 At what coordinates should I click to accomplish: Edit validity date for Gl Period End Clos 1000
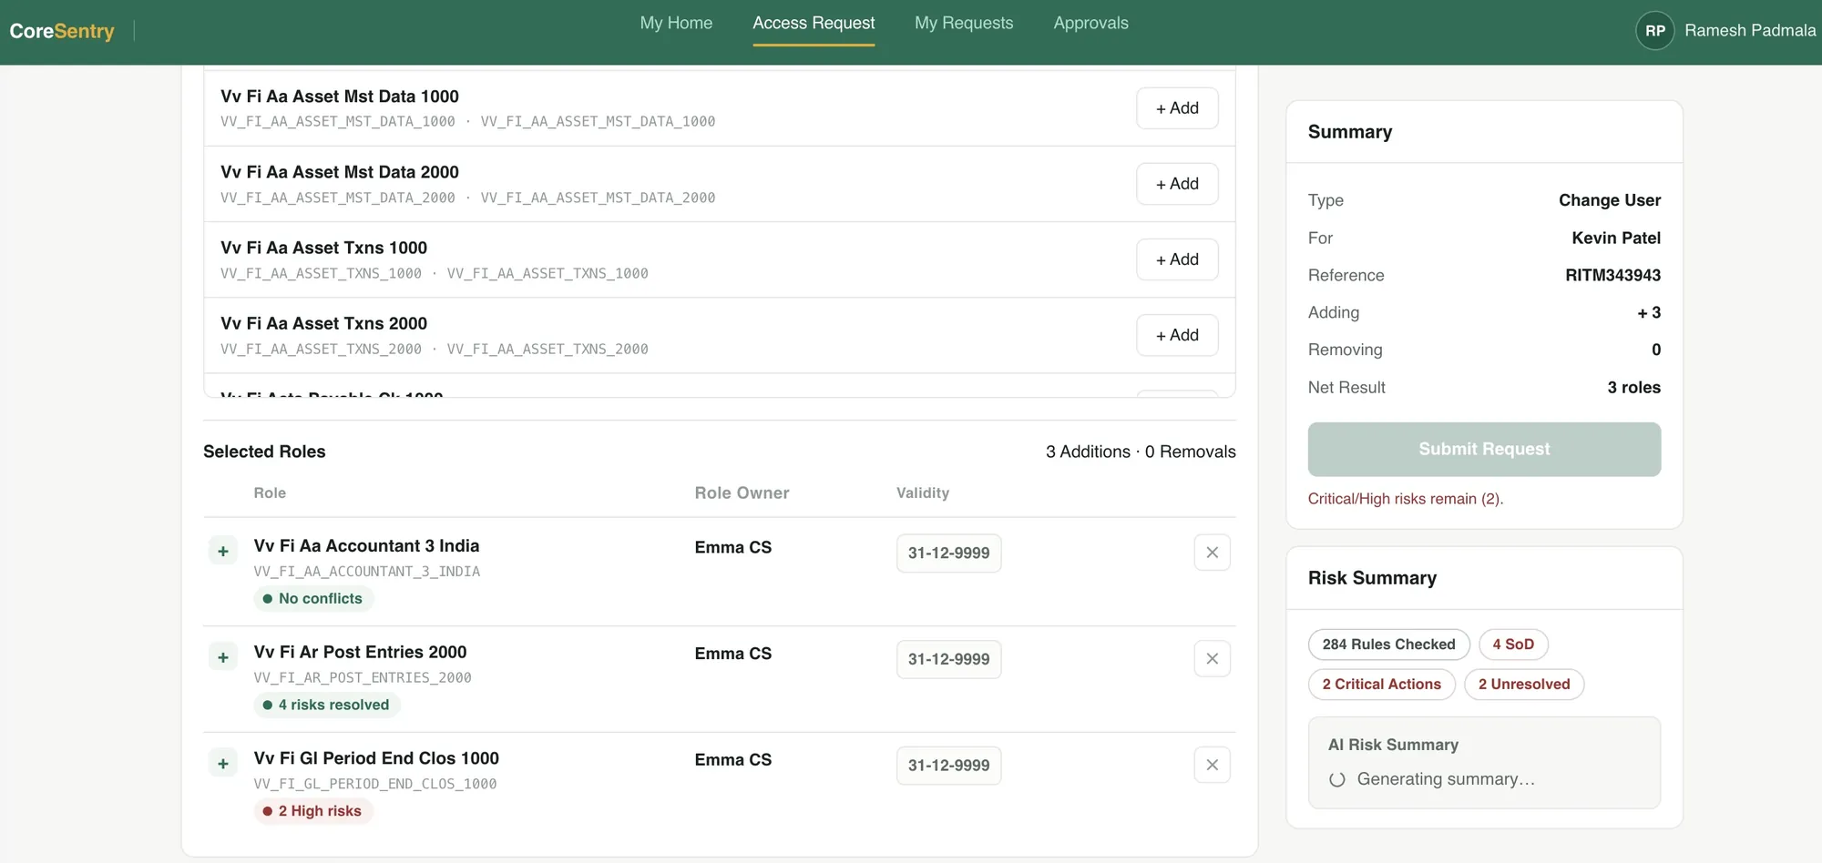948,766
